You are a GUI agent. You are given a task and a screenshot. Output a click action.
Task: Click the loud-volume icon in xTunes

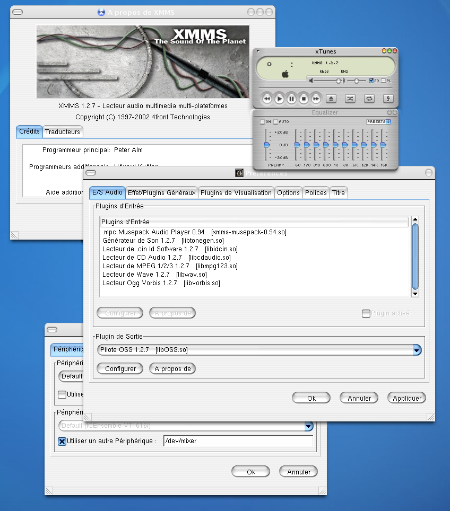click(x=343, y=81)
